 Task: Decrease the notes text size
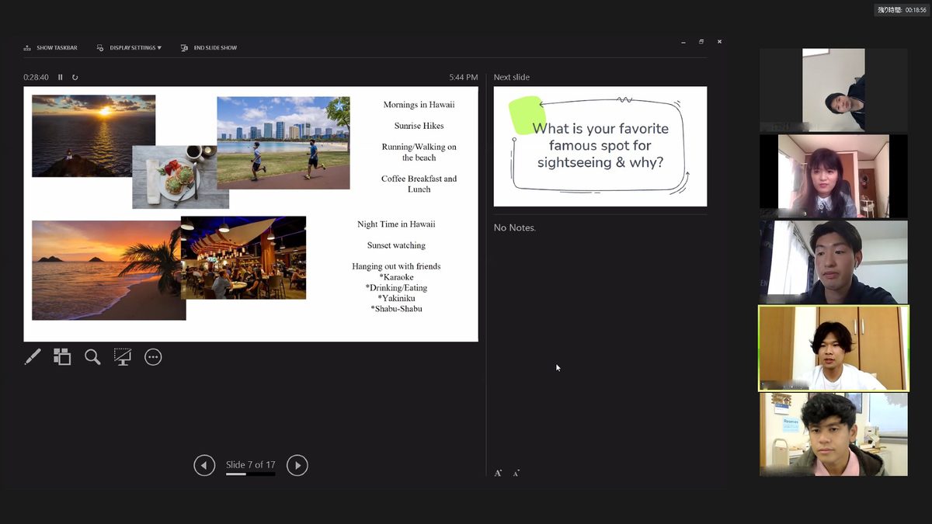516,473
